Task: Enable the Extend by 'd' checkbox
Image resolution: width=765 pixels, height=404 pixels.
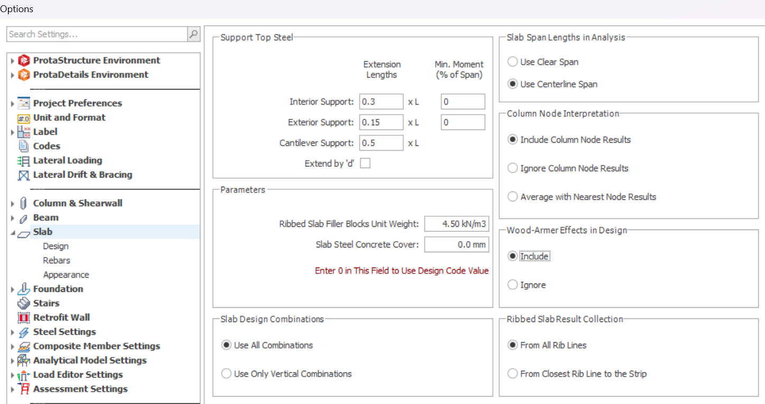Action: (x=365, y=163)
